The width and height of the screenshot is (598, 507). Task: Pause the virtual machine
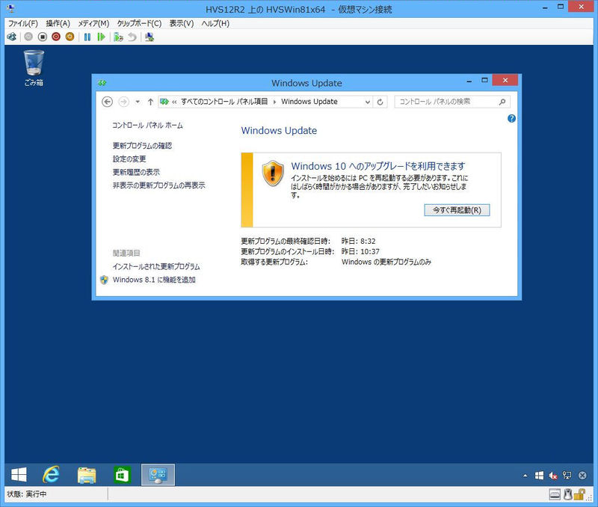pos(87,37)
